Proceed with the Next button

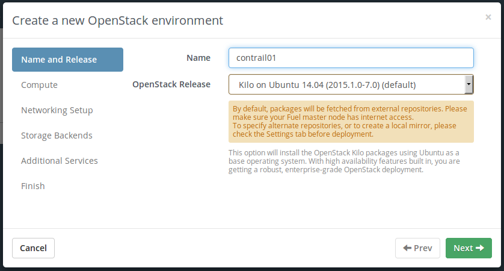(469, 248)
